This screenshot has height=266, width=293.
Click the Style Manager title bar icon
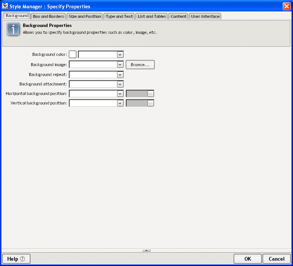point(5,6)
